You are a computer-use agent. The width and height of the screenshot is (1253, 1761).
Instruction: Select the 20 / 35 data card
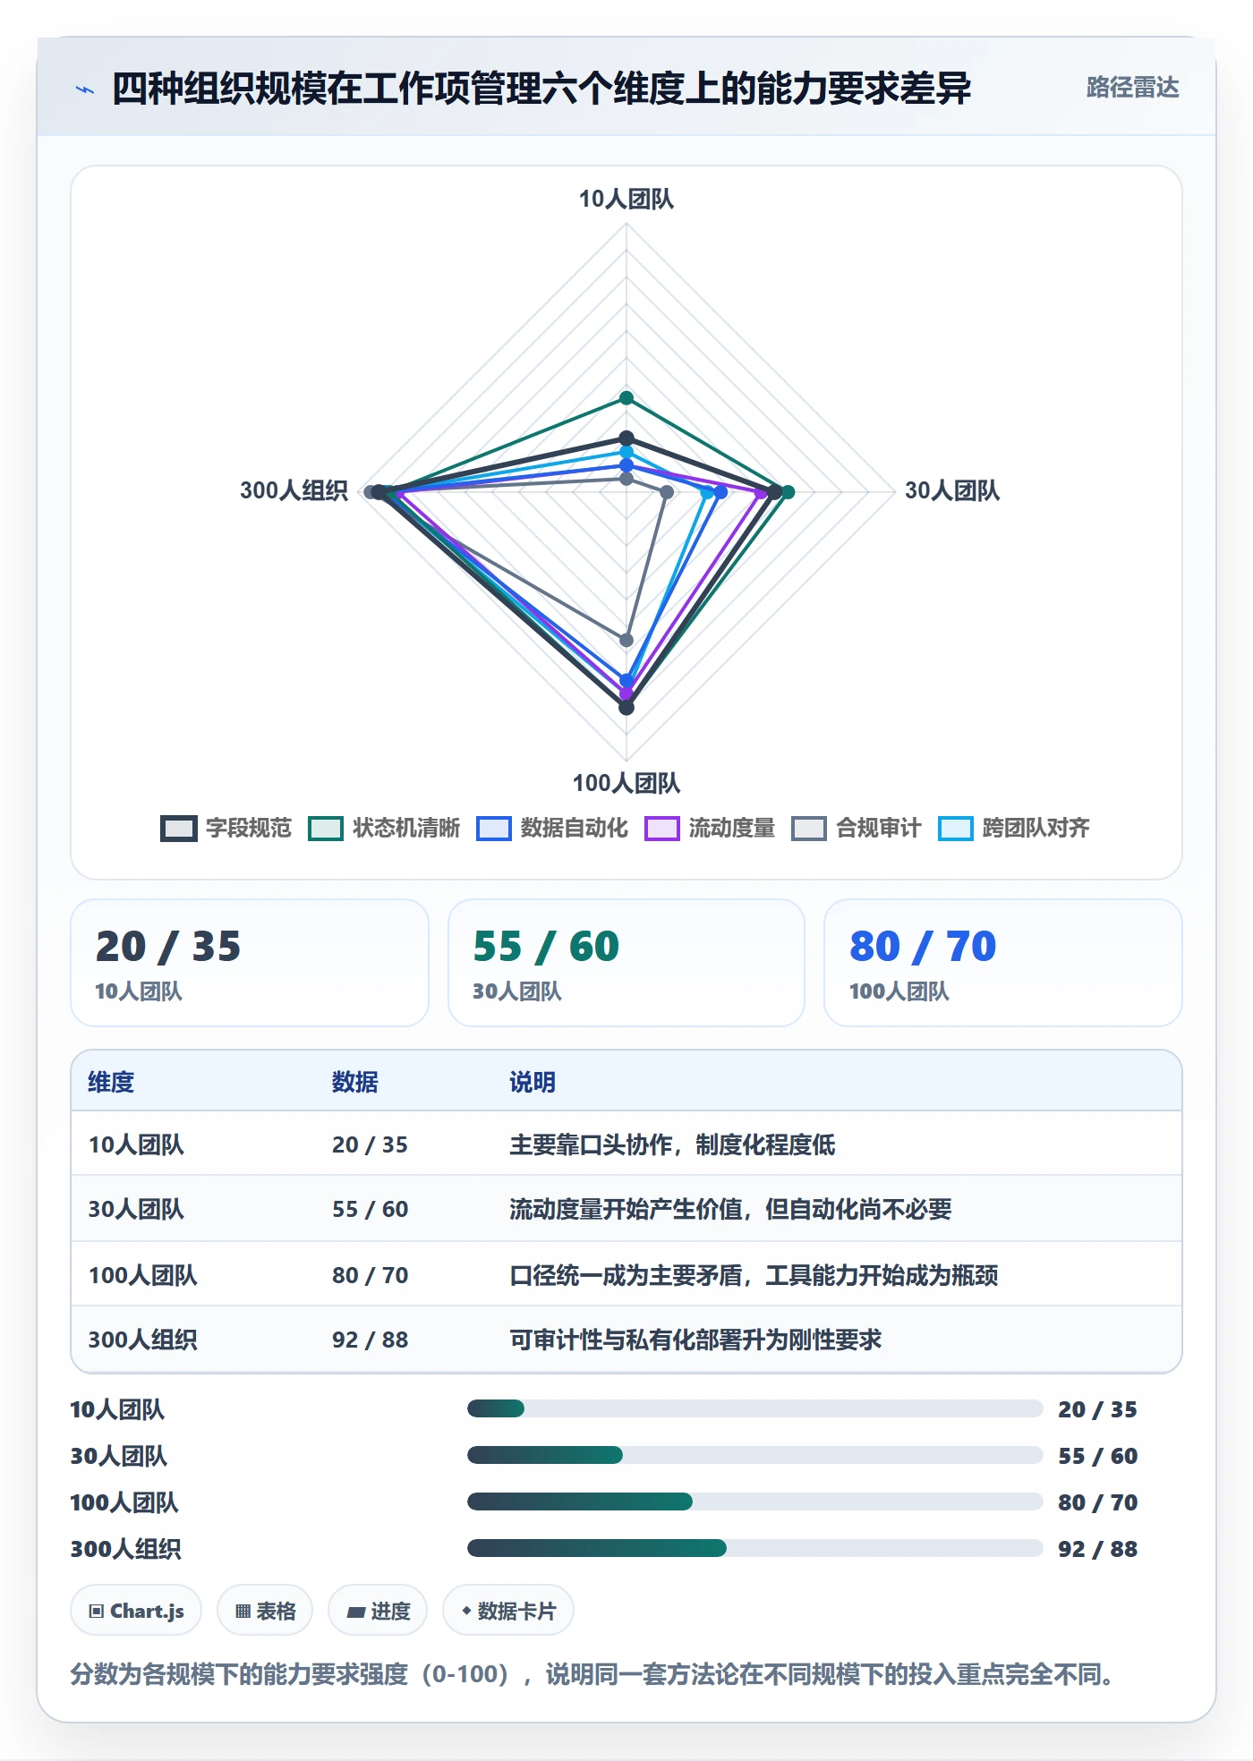click(250, 963)
